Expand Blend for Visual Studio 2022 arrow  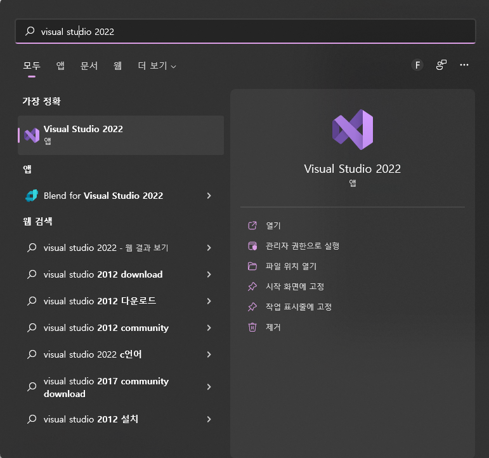[209, 196]
